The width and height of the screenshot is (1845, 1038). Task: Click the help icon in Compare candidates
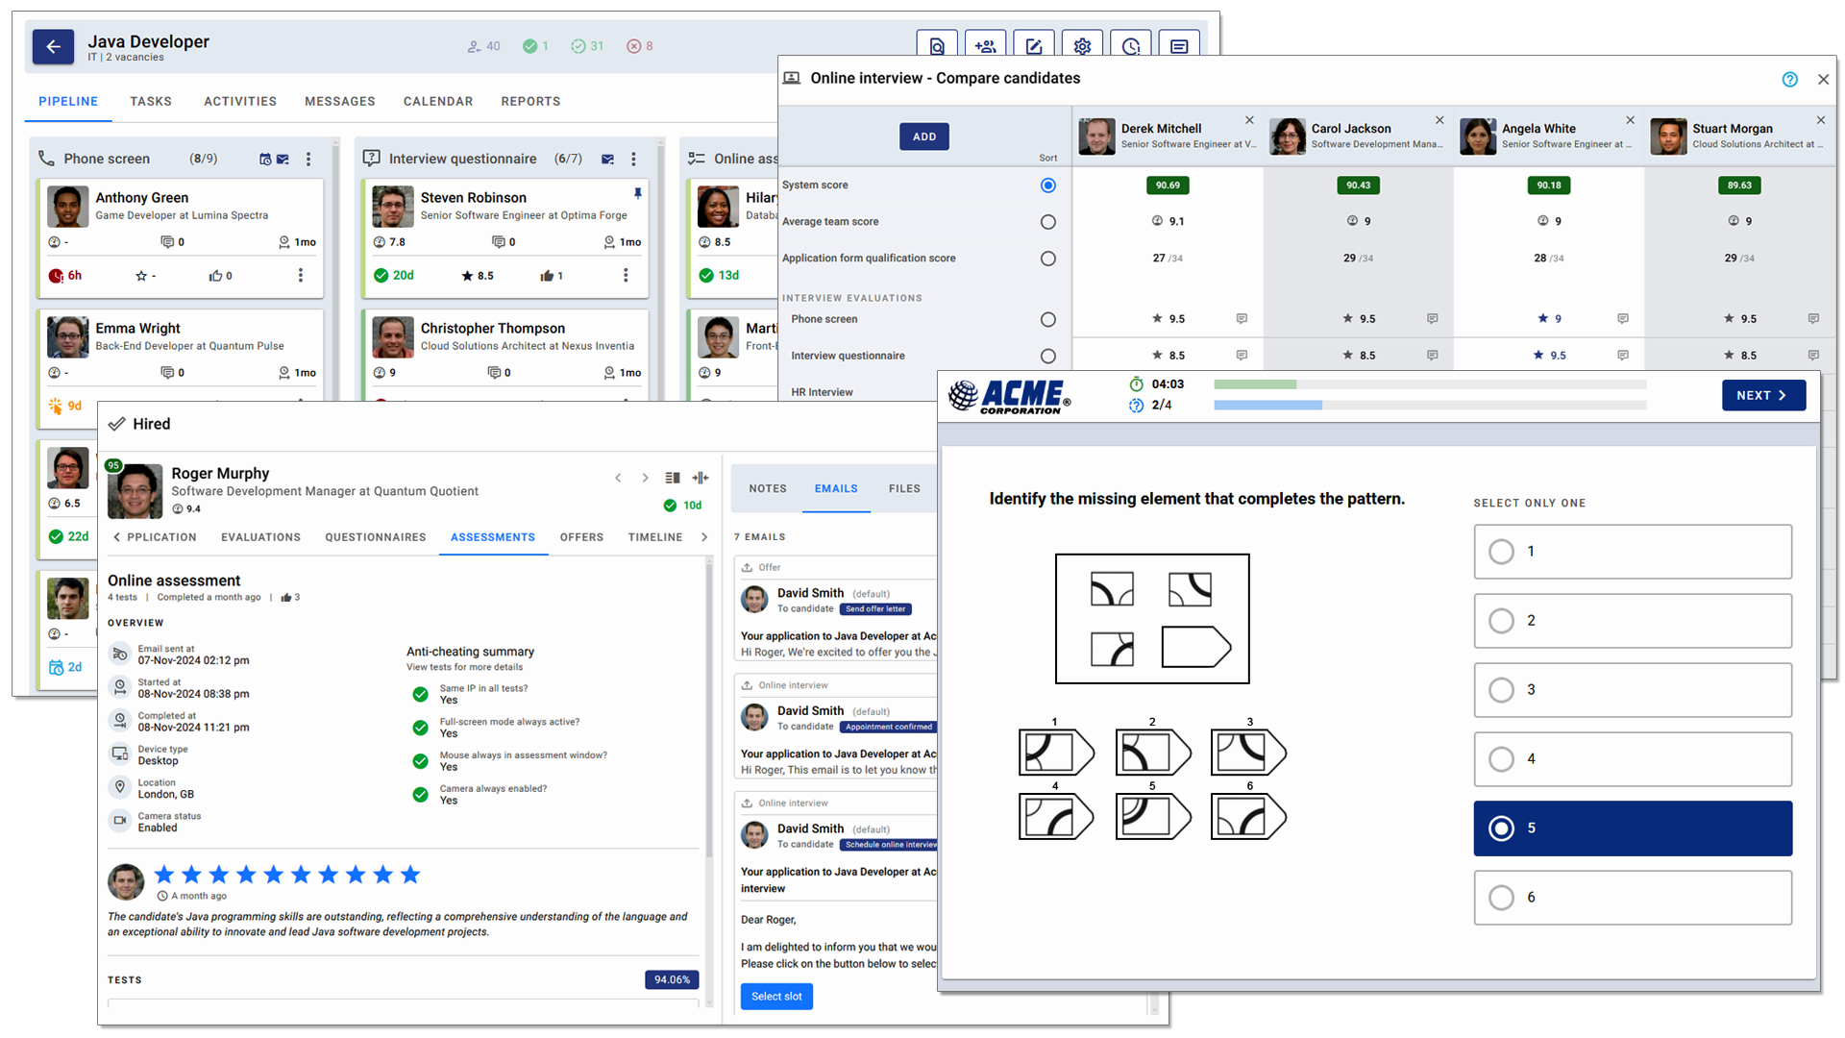pos(1789,80)
